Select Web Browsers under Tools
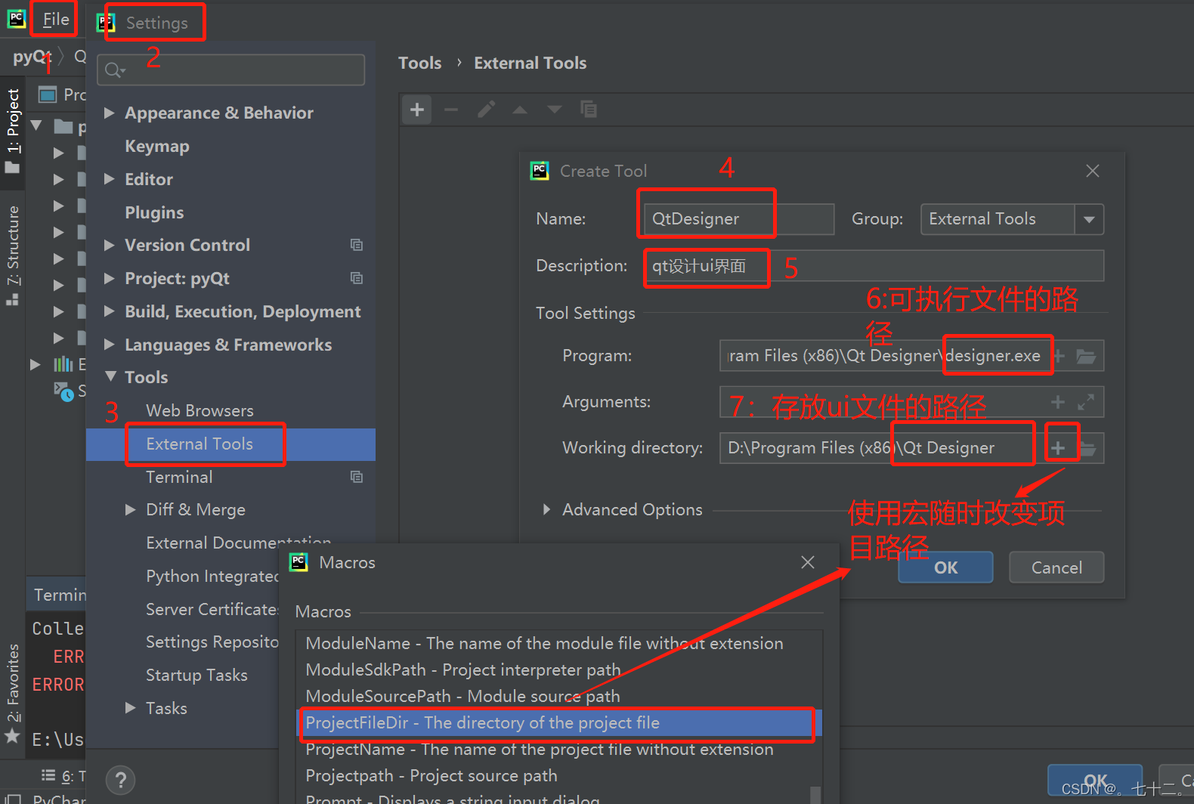The width and height of the screenshot is (1194, 804). (200, 410)
